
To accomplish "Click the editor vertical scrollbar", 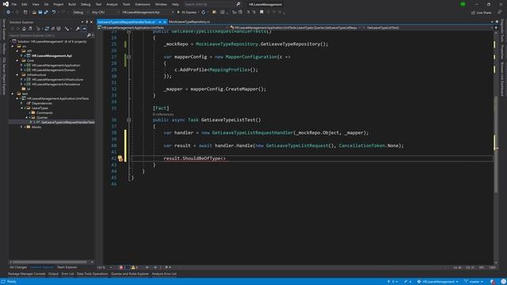I will (x=496, y=146).
